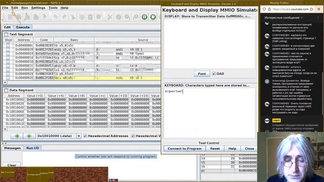Toggle breakpoint on the highlighted yellow row
324x182 pixels.
coord(8,78)
